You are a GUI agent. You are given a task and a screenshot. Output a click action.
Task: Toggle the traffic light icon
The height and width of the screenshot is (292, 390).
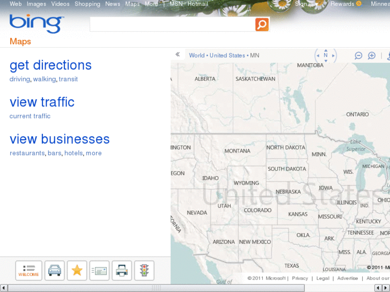point(144,271)
